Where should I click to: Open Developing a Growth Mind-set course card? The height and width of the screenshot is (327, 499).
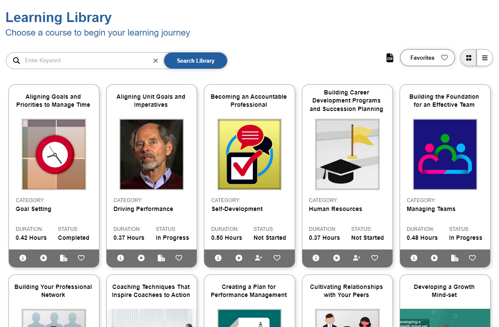(x=445, y=291)
